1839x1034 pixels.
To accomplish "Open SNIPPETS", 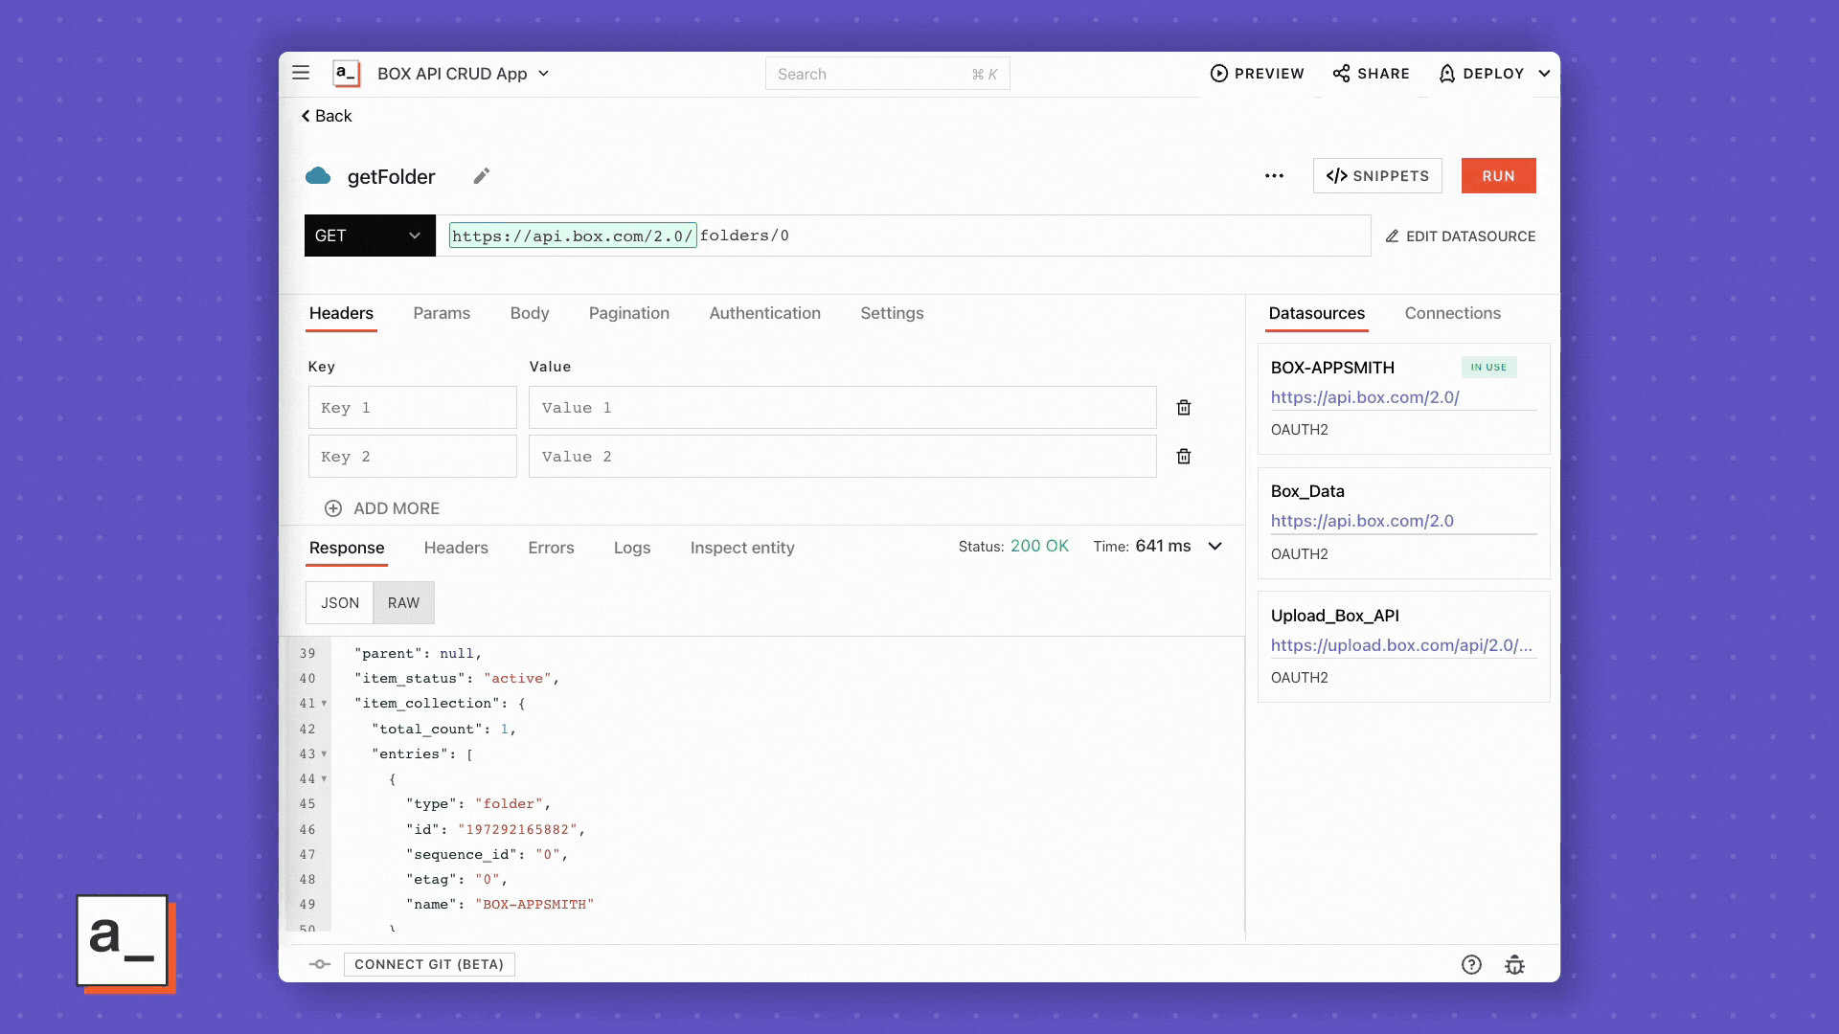I will [1377, 176].
